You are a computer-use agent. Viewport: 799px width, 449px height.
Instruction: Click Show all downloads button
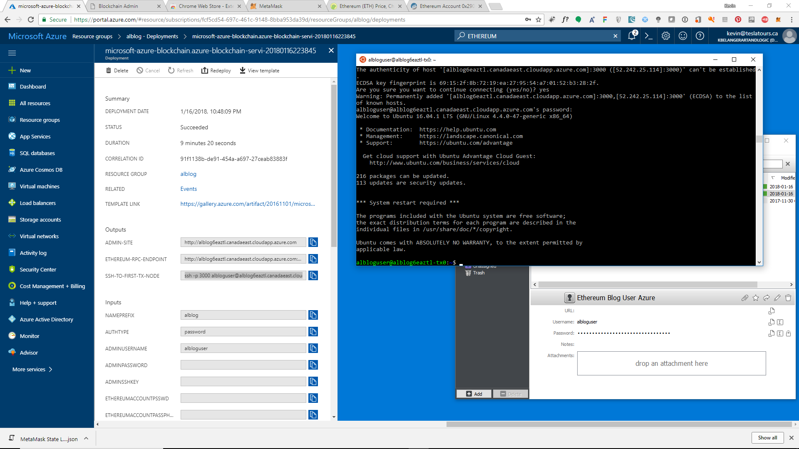(x=767, y=437)
